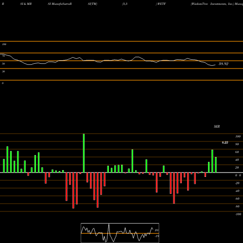Click the WETF ticker symbol text
Screen dimensions: 243x243
[161, 4]
